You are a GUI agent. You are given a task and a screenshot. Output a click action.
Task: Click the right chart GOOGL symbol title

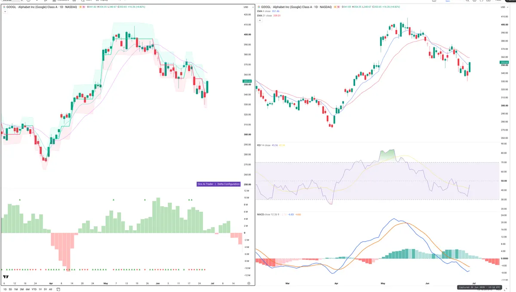coord(296,7)
